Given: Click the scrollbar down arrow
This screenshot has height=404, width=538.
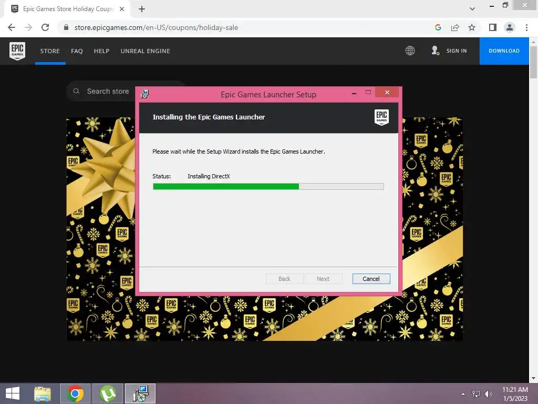Looking at the screenshot, I should click(533, 378).
